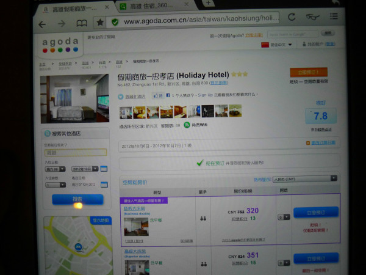The height and width of the screenshot is (275, 366).
Task: Go back with the browser back arrow
Action: 42,24
